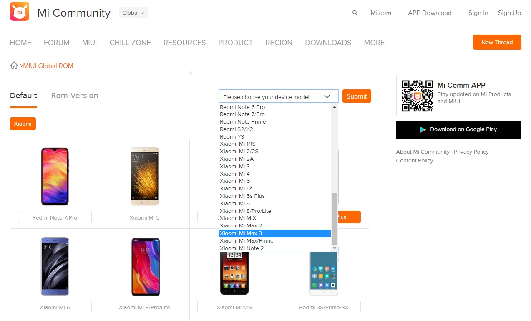Choose Xiaomi Mi 3 option

275,166
